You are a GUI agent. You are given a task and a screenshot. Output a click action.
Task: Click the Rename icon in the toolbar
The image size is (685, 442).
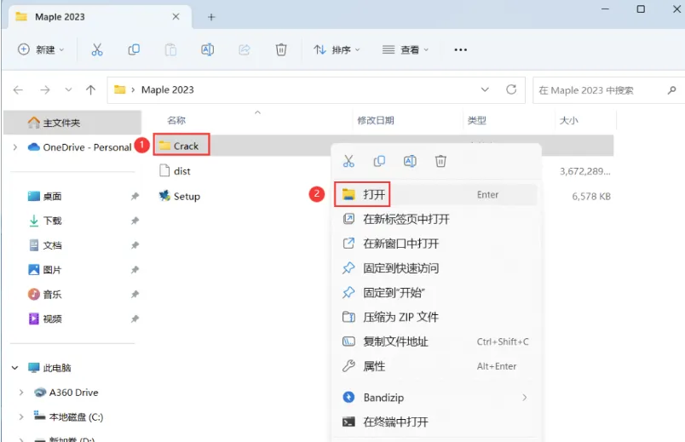(208, 49)
